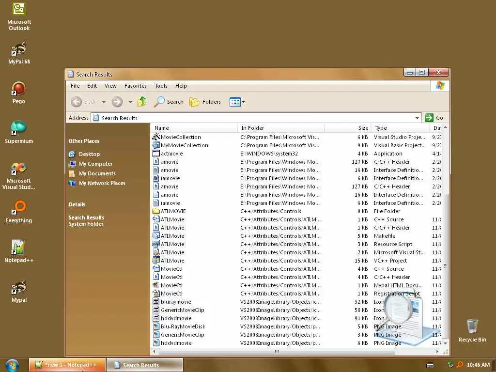Select ATLMovie VC++ Project file icon
This screenshot has height=372, width=496.
[156, 260]
